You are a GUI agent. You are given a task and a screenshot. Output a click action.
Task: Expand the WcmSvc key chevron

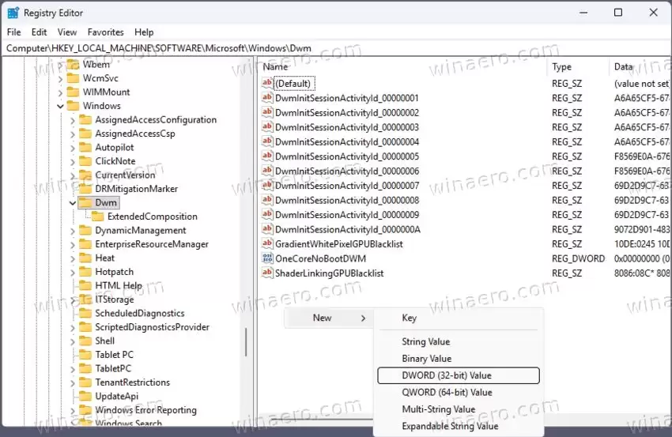(60, 78)
